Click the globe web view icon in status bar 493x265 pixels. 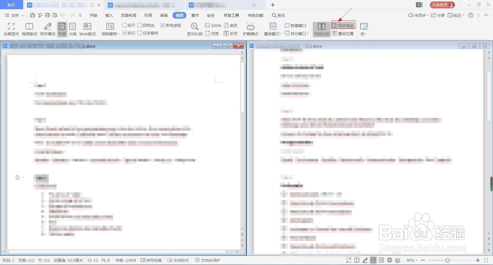pos(389,260)
